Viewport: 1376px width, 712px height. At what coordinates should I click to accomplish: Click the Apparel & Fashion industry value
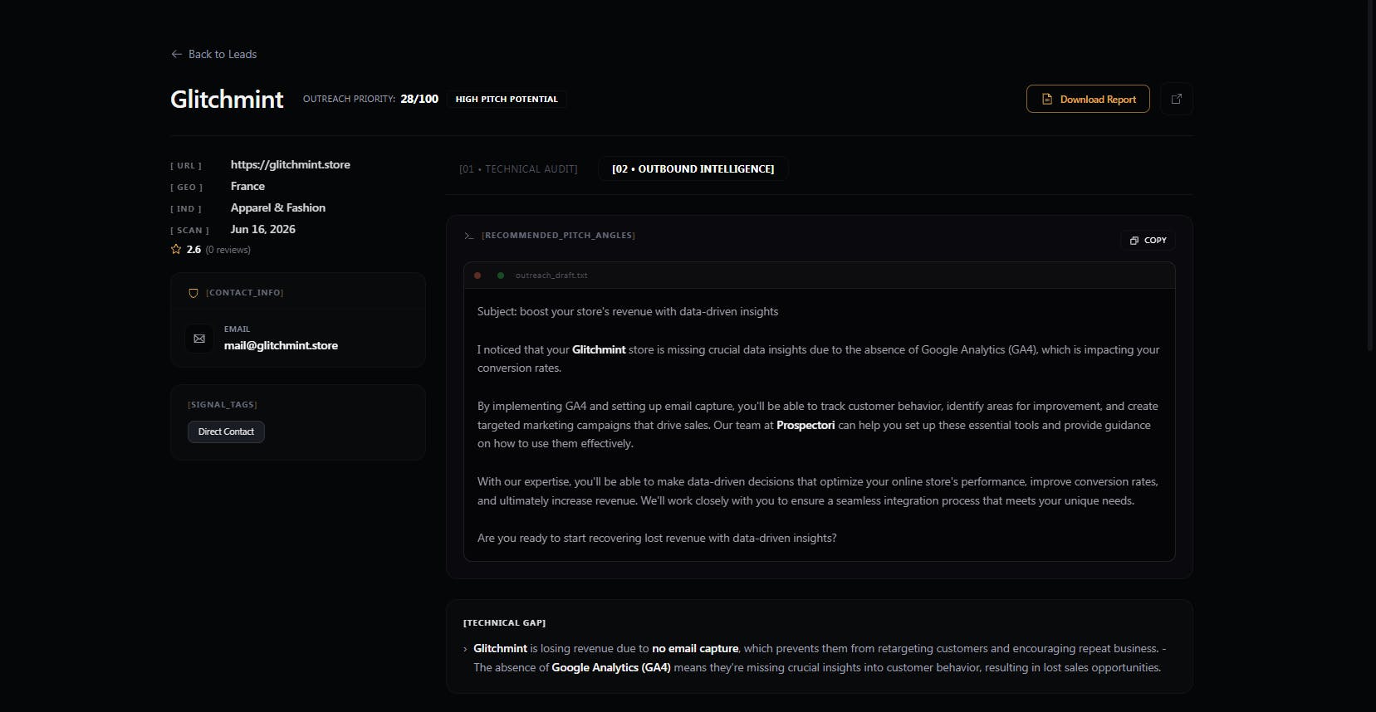click(278, 207)
